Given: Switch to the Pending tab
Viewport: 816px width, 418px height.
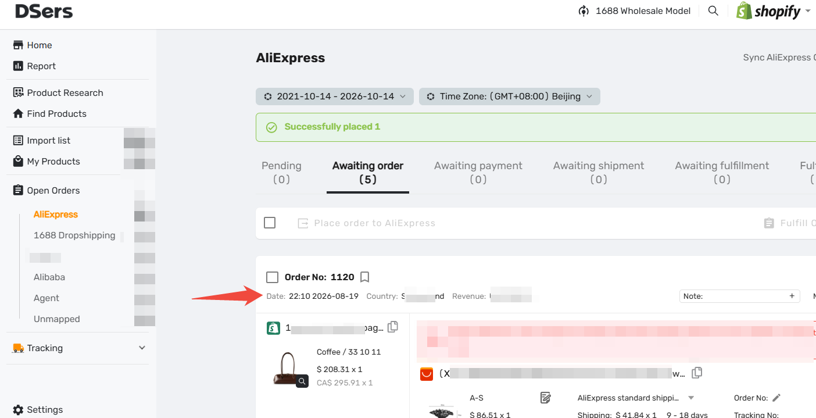Looking at the screenshot, I should tap(281, 172).
